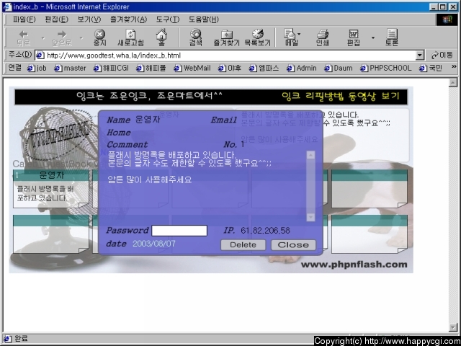461x346 pixels.
Task: Go forward with the 앞으로 toolbar button
Action: pyautogui.click(x=62, y=38)
